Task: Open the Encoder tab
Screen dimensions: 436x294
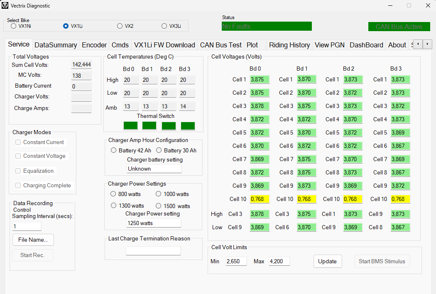Action: [94, 45]
